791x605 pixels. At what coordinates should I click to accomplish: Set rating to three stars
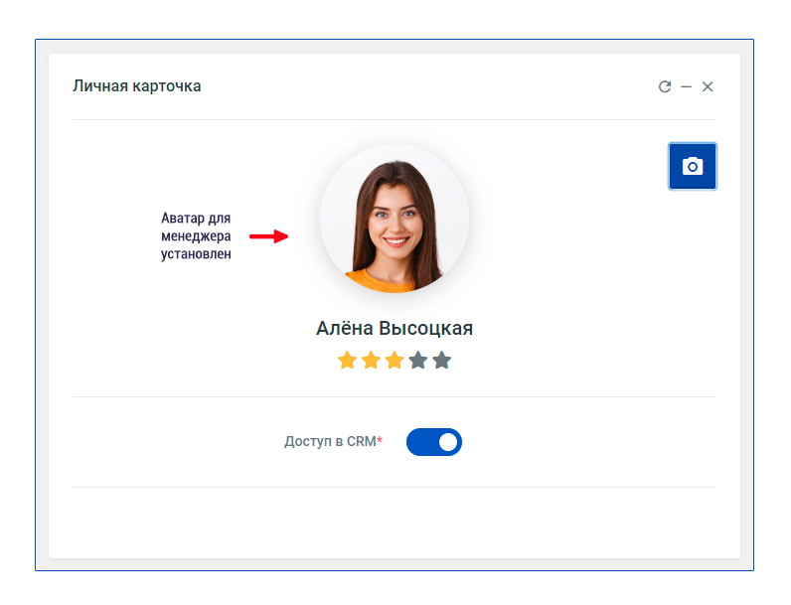tap(395, 361)
